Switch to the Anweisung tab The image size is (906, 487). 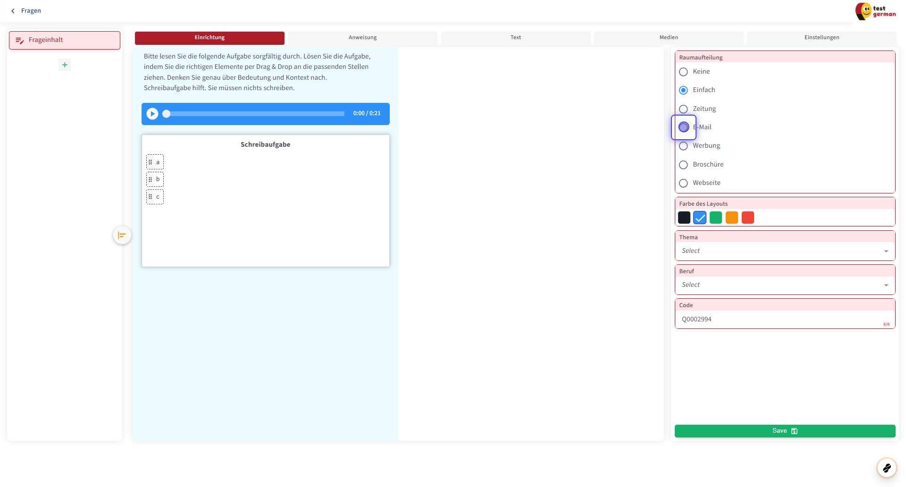[x=362, y=38]
